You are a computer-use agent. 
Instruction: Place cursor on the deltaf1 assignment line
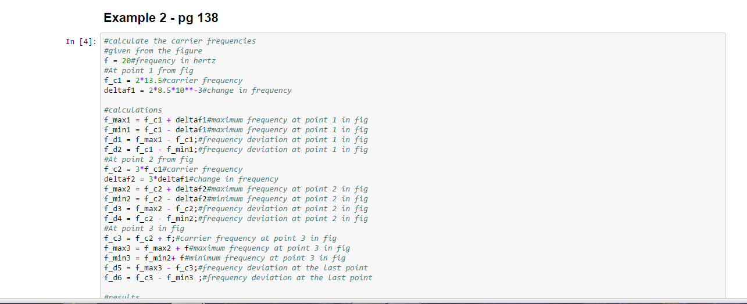point(198,91)
